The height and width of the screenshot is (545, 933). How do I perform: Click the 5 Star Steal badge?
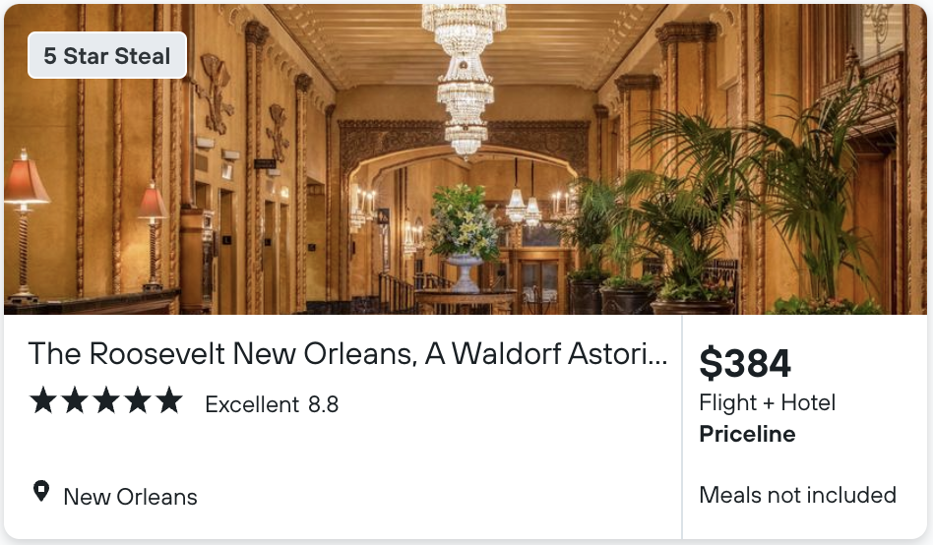107,55
